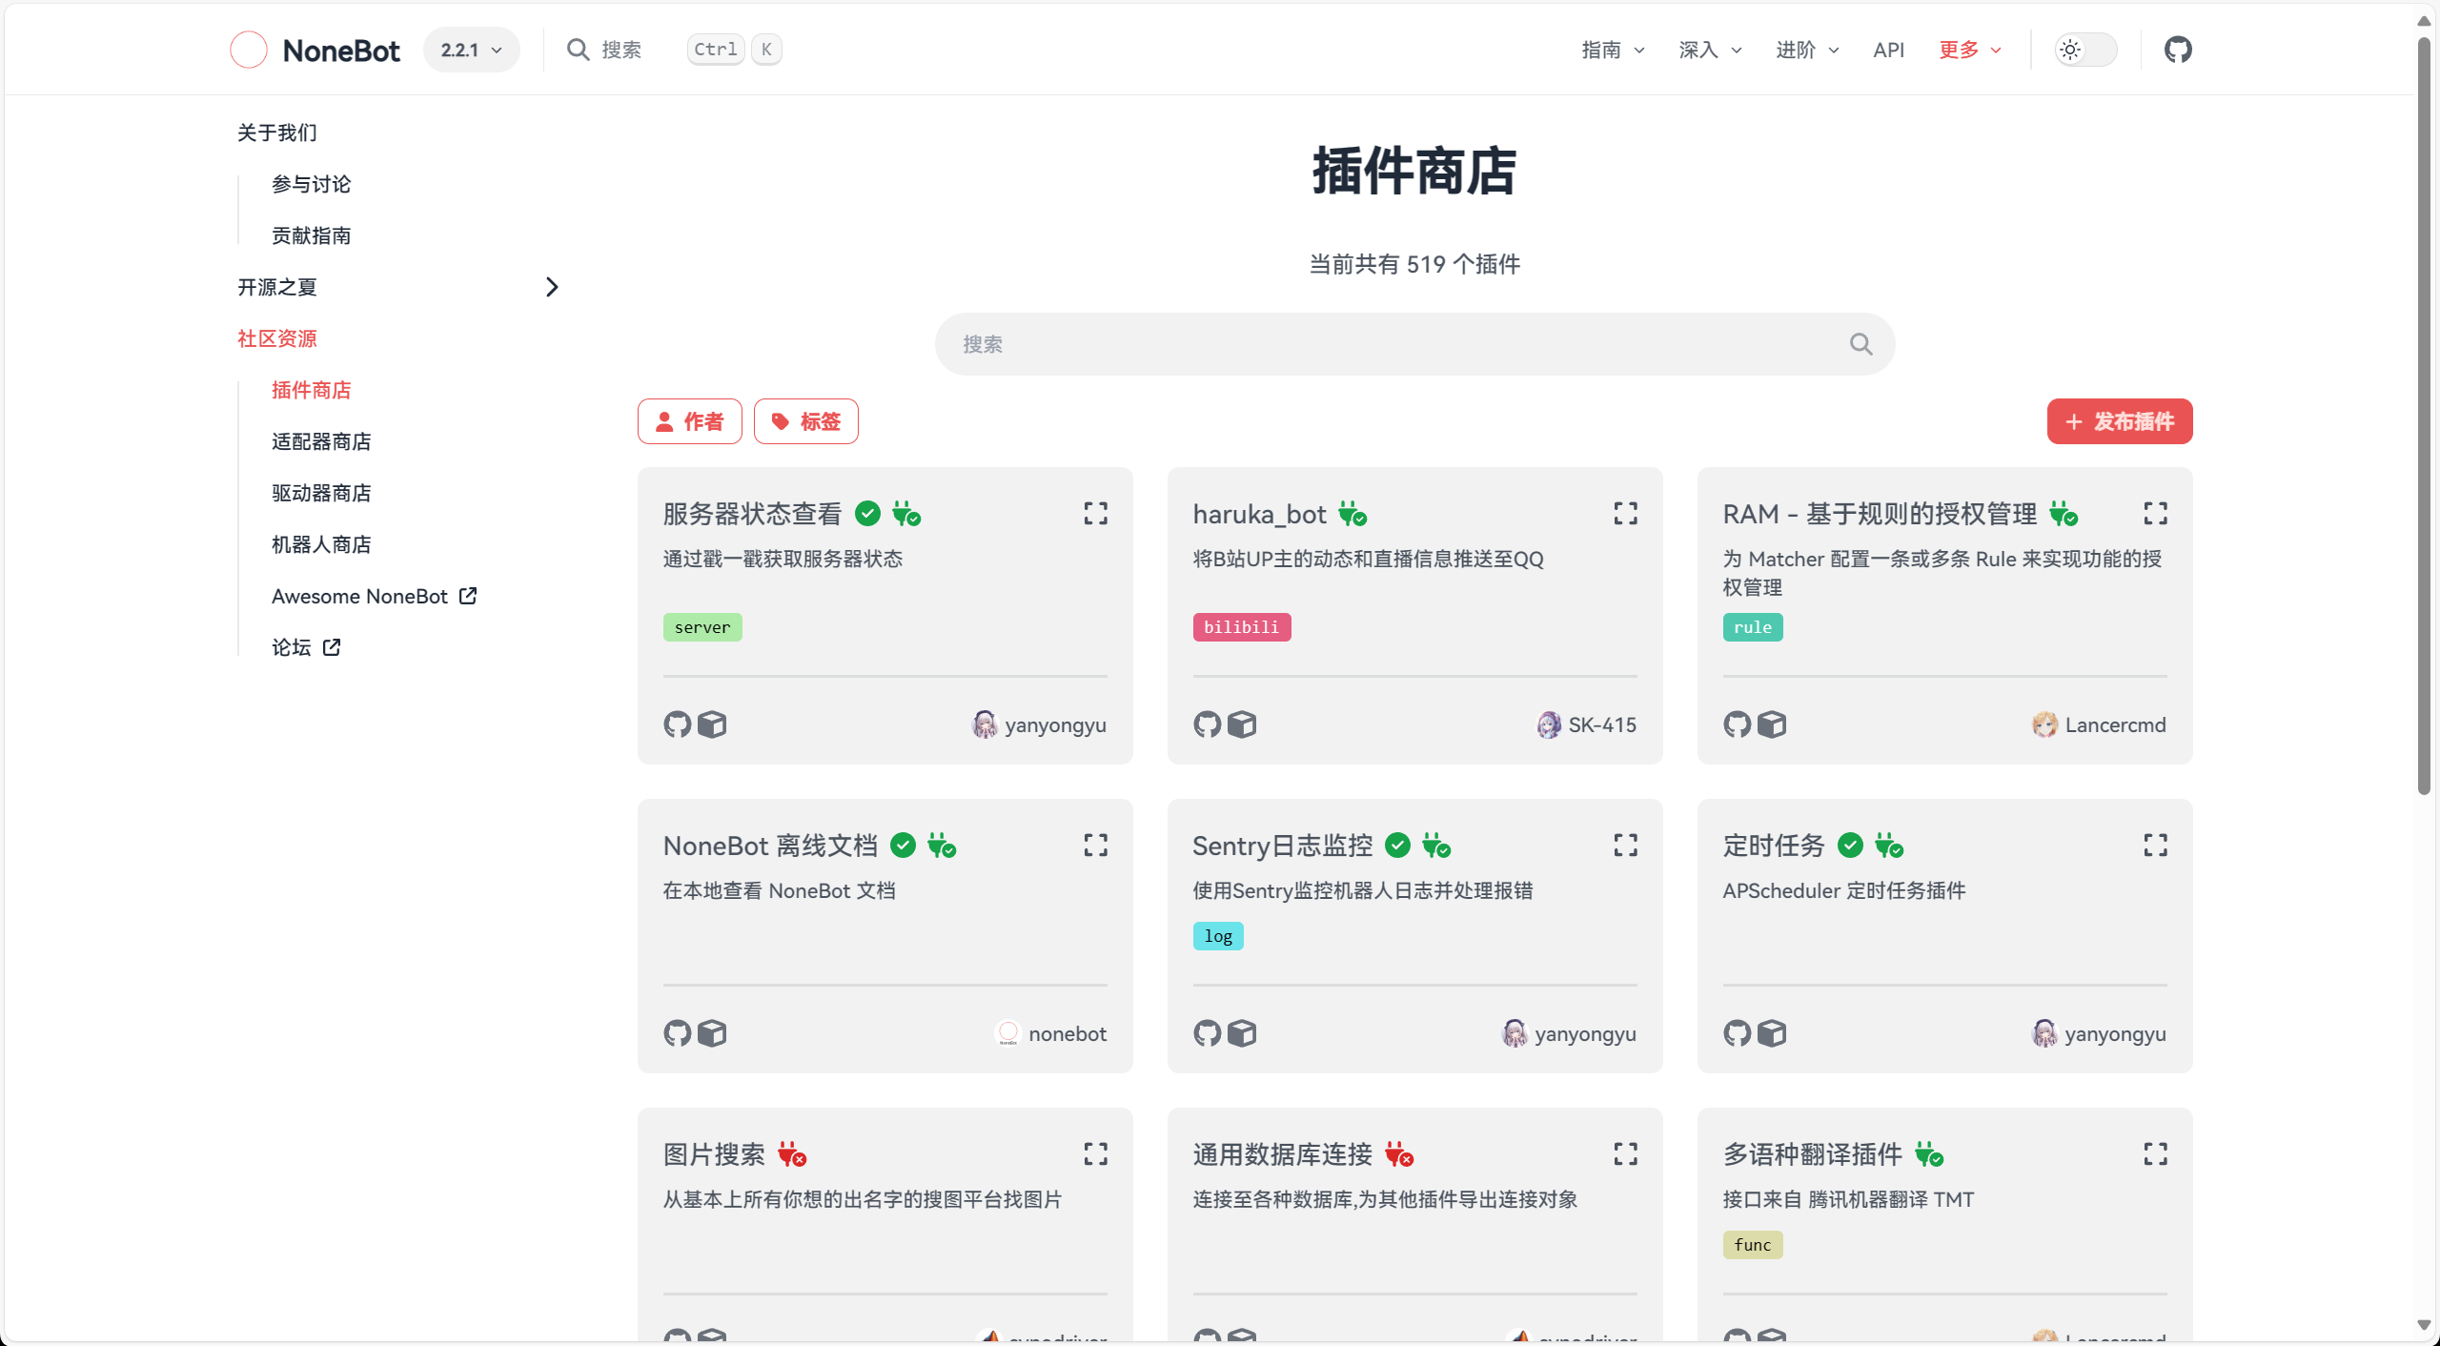Focus the plugin 搜索 input field

click(x=1414, y=344)
